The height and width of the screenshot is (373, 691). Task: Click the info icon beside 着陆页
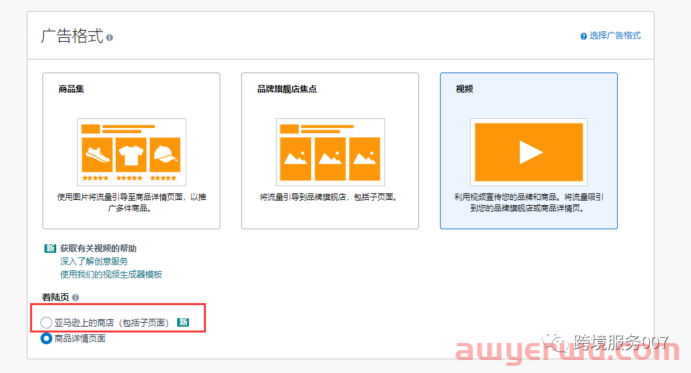[75, 298]
